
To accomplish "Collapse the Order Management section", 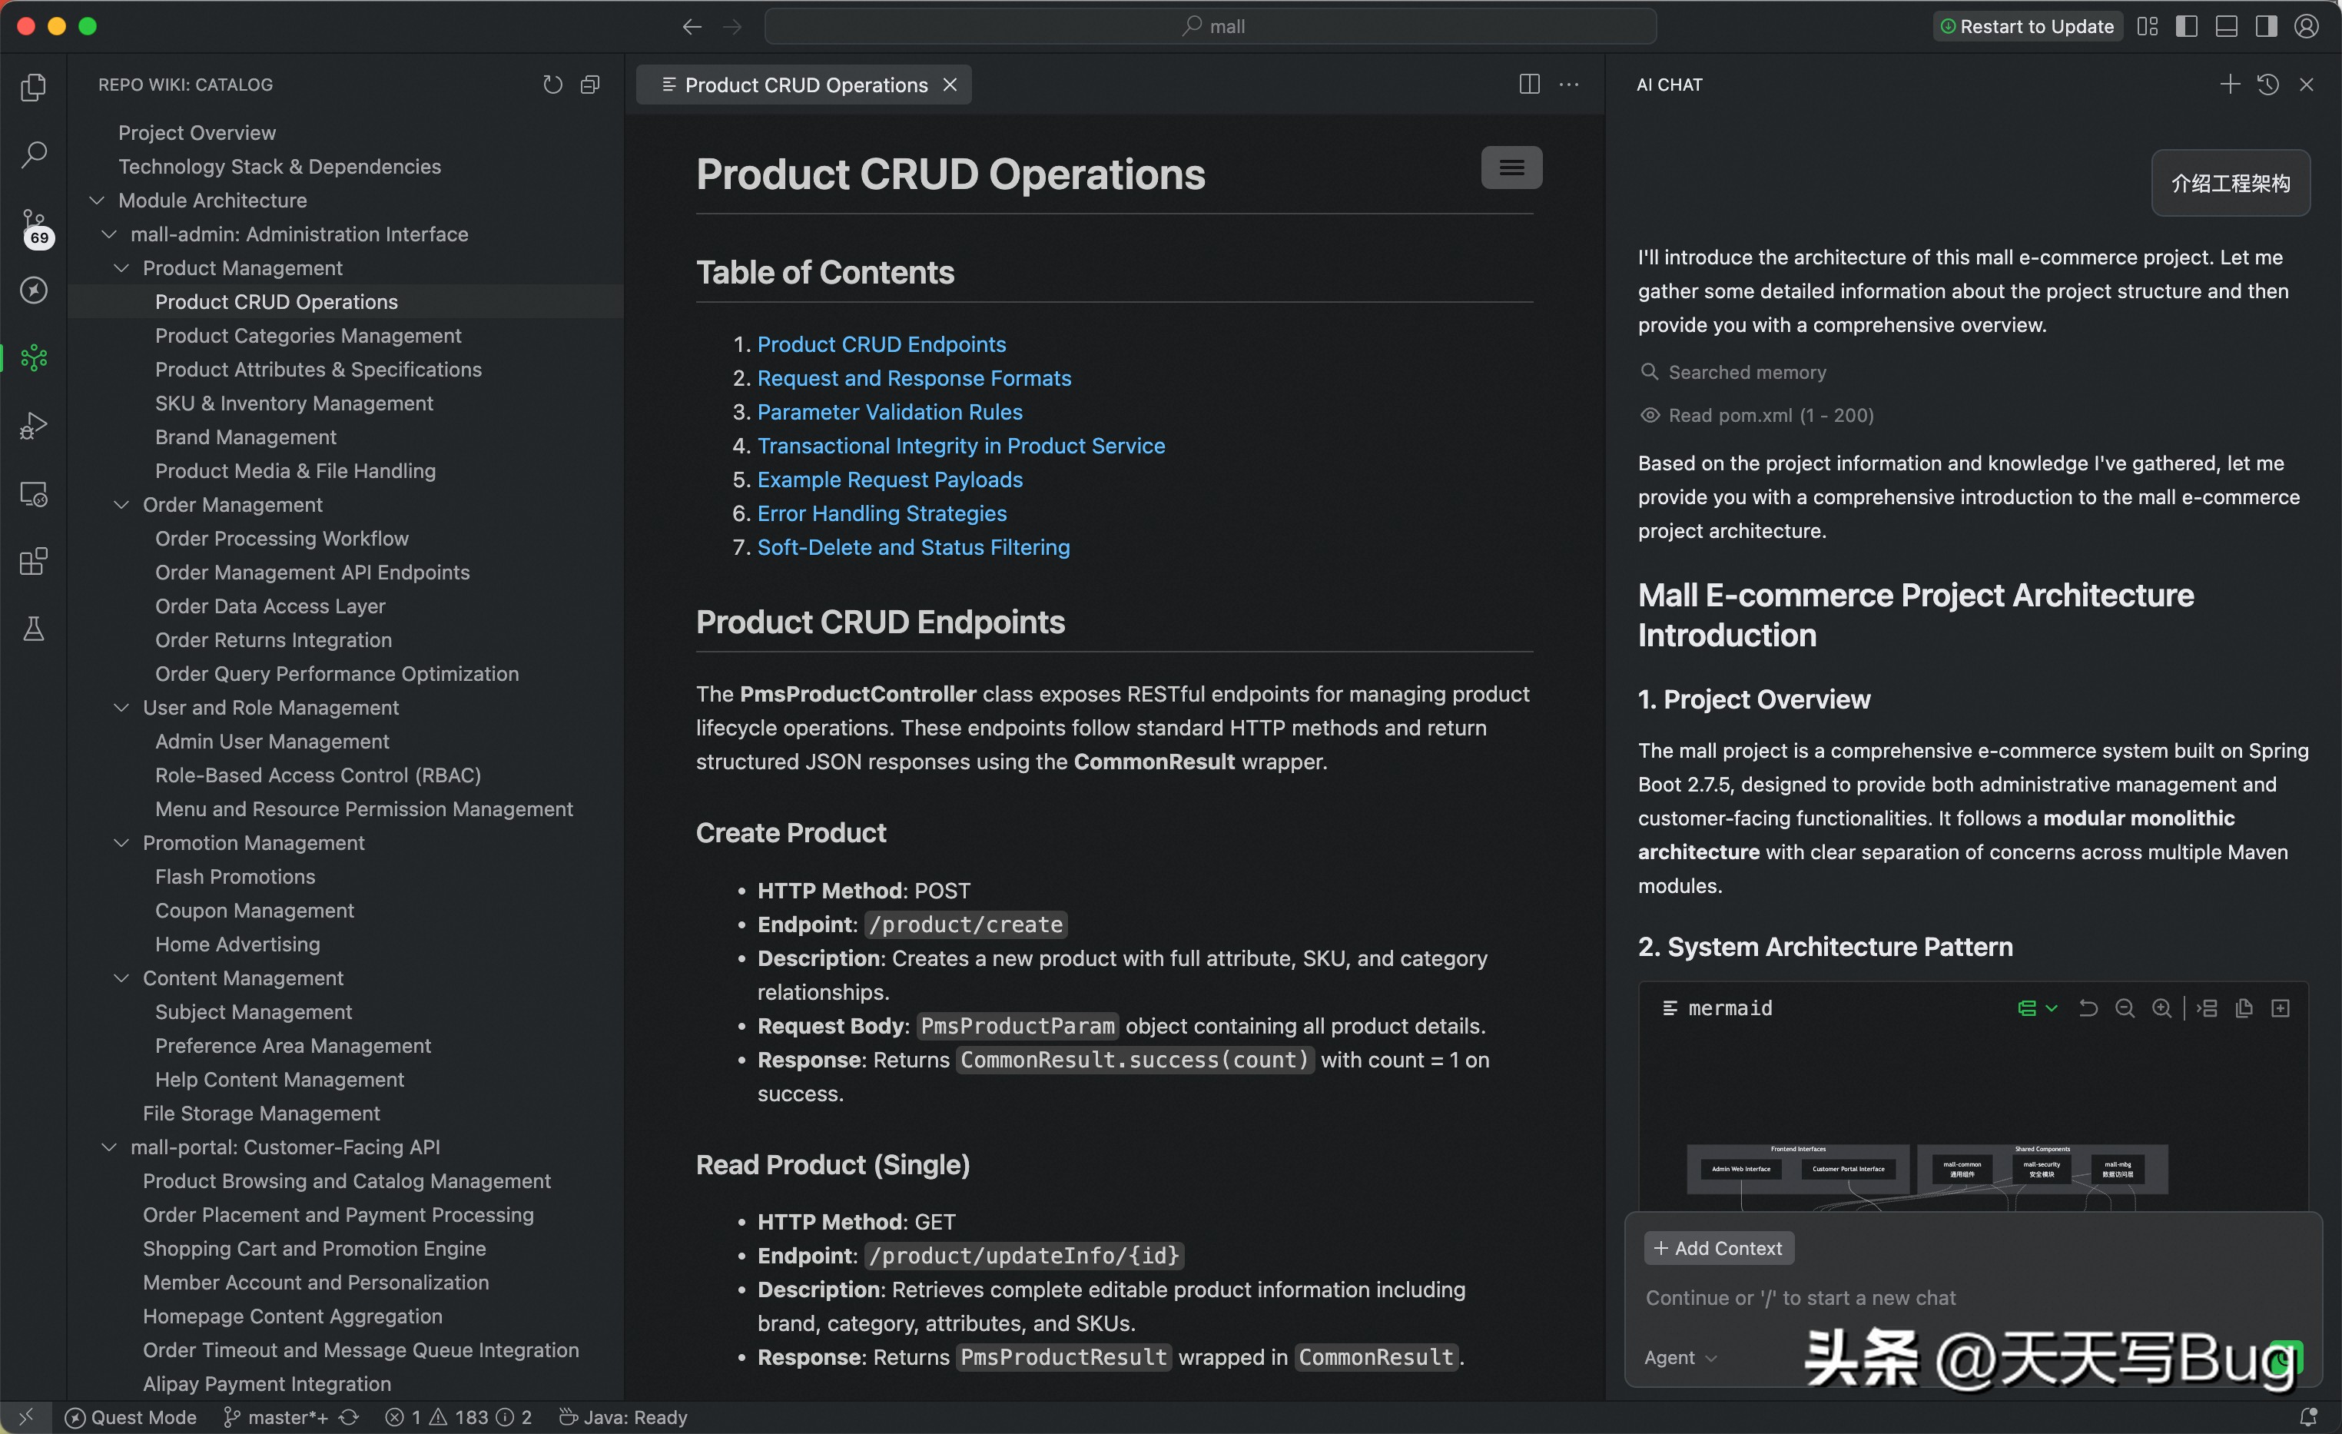I will click(121, 504).
